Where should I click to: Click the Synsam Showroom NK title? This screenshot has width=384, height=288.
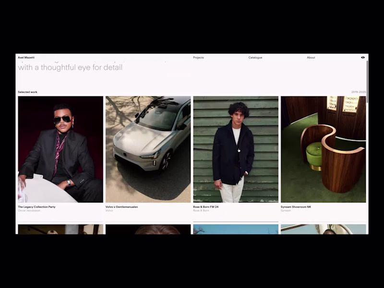tap(296, 207)
